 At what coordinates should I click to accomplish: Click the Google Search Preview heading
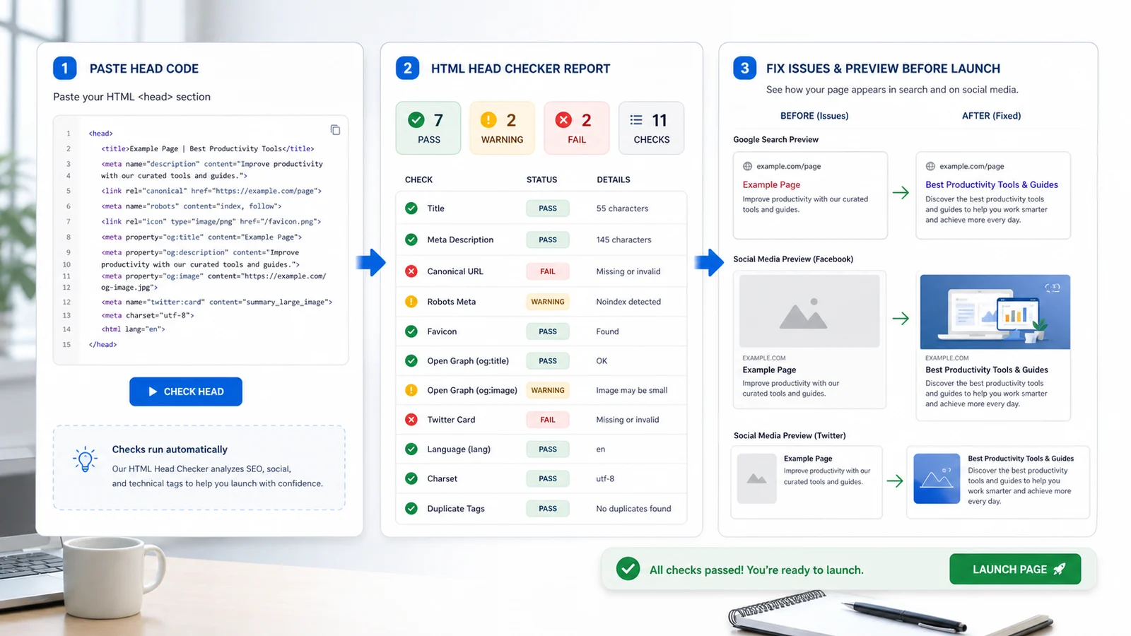coord(775,139)
